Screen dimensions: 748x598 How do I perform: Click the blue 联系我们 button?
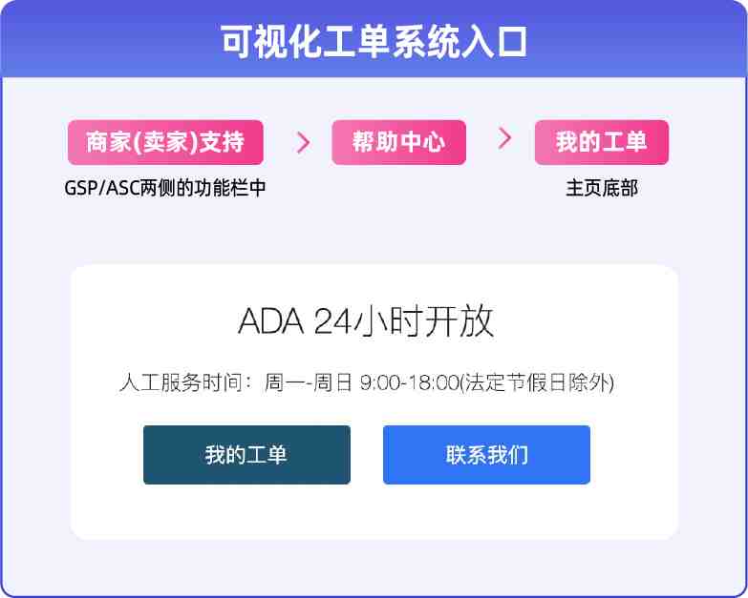486,455
